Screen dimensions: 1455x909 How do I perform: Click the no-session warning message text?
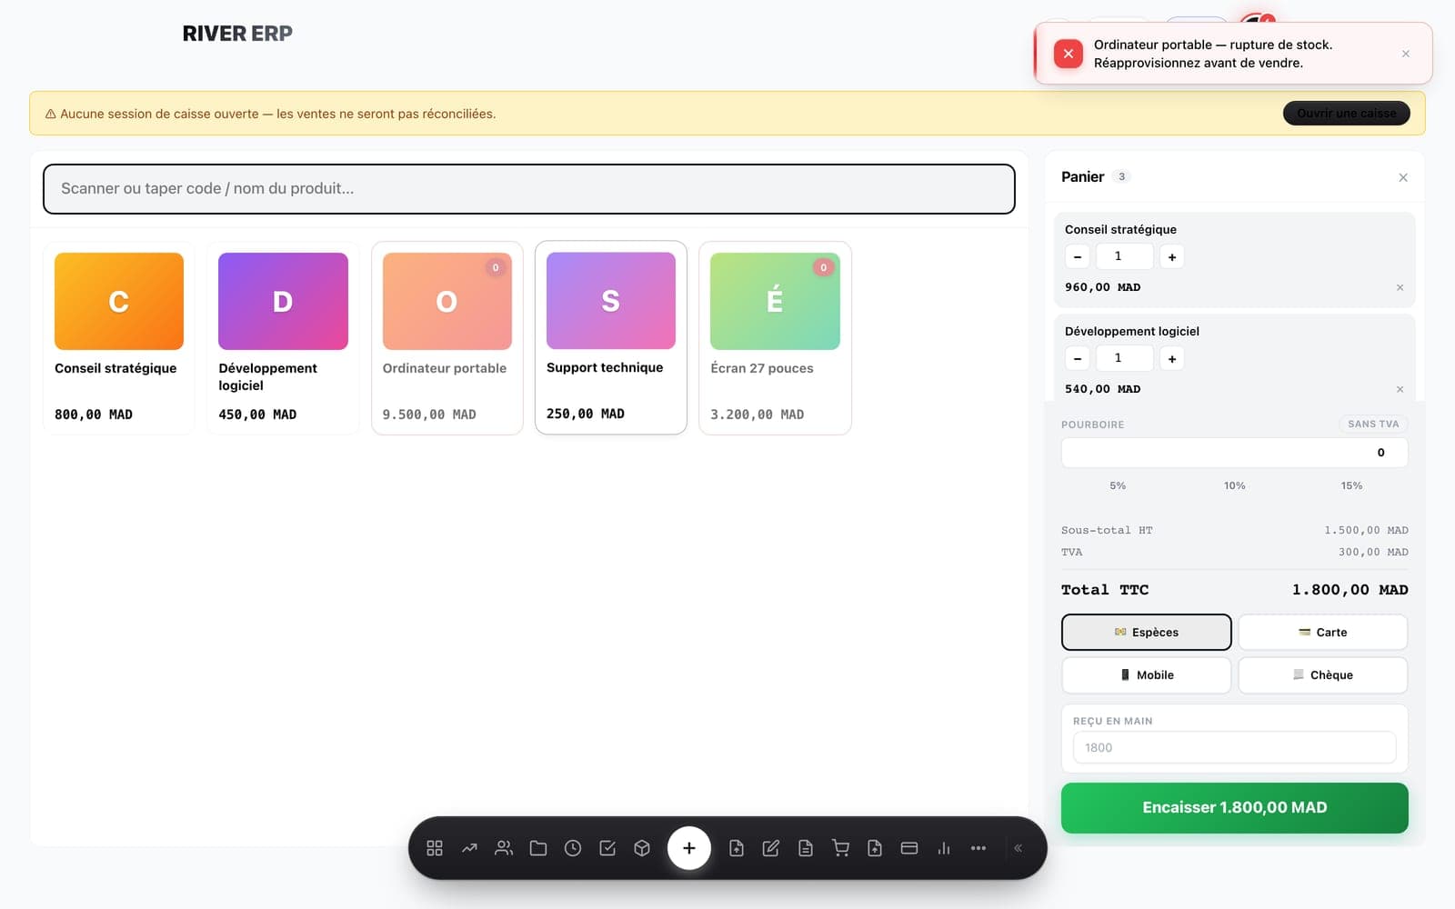point(277,114)
